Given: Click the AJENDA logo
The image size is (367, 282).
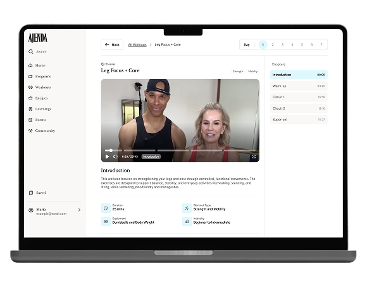Looking at the screenshot, I should coord(38,38).
